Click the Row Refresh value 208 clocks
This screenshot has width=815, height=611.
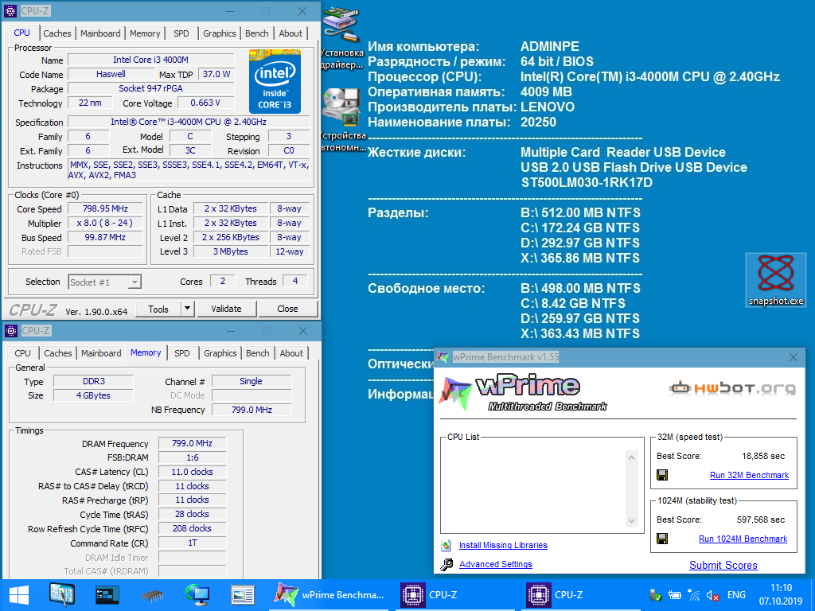(192, 528)
